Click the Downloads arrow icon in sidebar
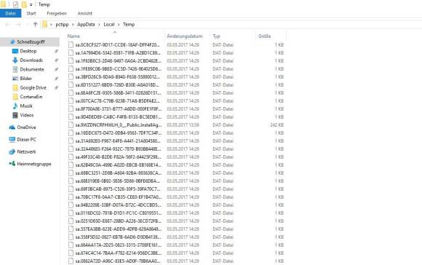The image size is (422, 265). [x=15, y=60]
